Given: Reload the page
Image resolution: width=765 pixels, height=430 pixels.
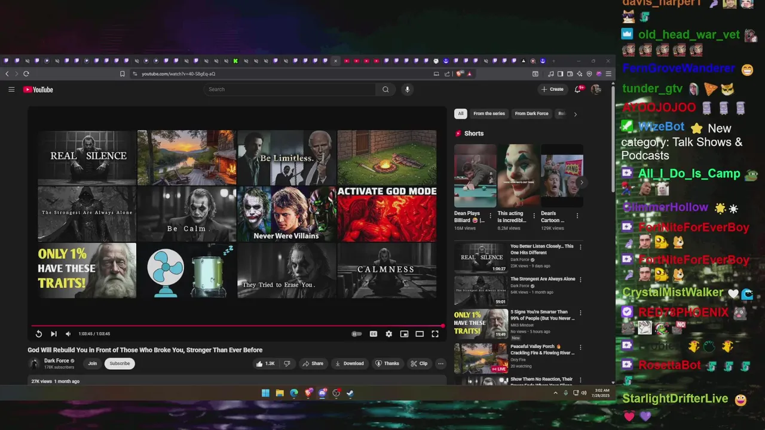Looking at the screenshot, I should point(26,73).
